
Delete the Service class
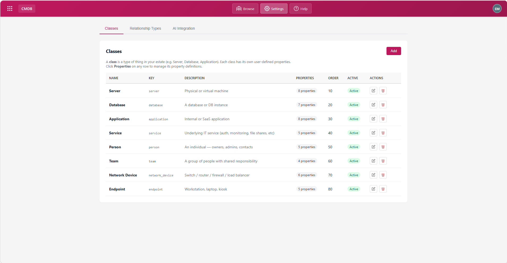(383, 133)
